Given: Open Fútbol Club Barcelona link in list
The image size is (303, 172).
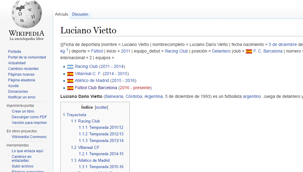Looking at the screenshot, I should point(96,88).
